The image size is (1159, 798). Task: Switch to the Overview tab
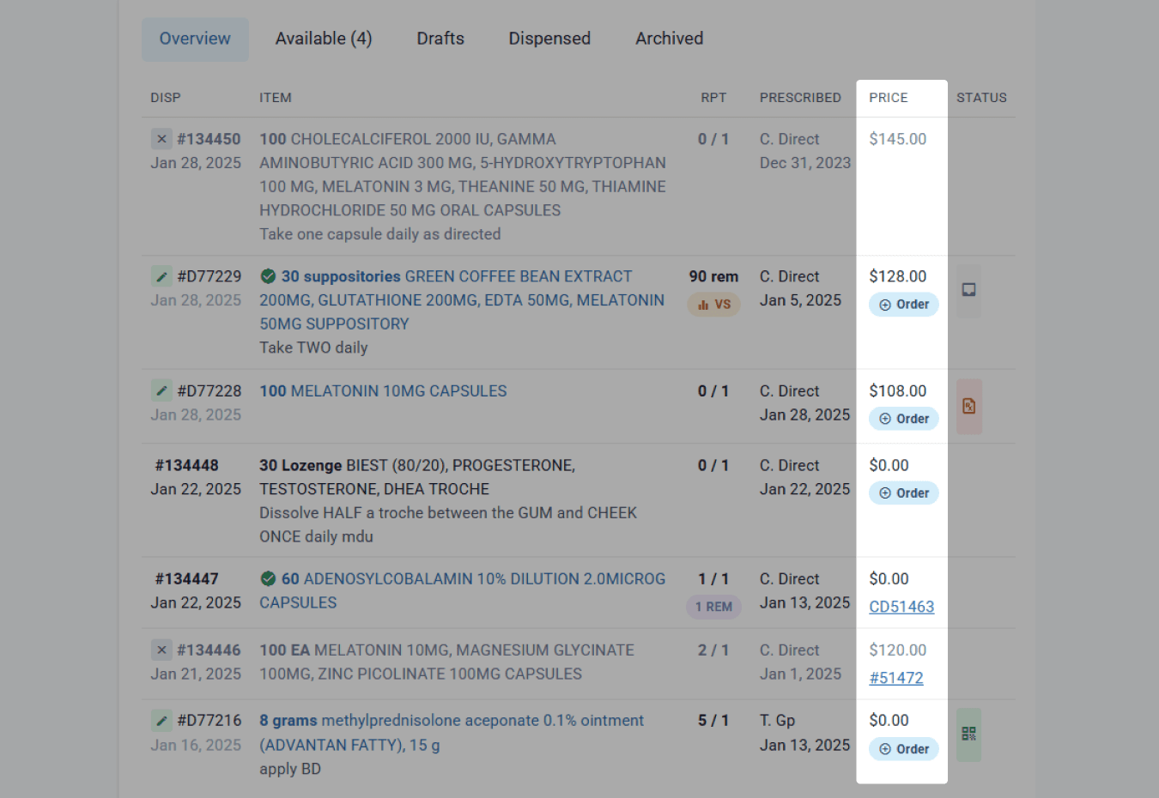pyautogui.click(x=195, y=39)
